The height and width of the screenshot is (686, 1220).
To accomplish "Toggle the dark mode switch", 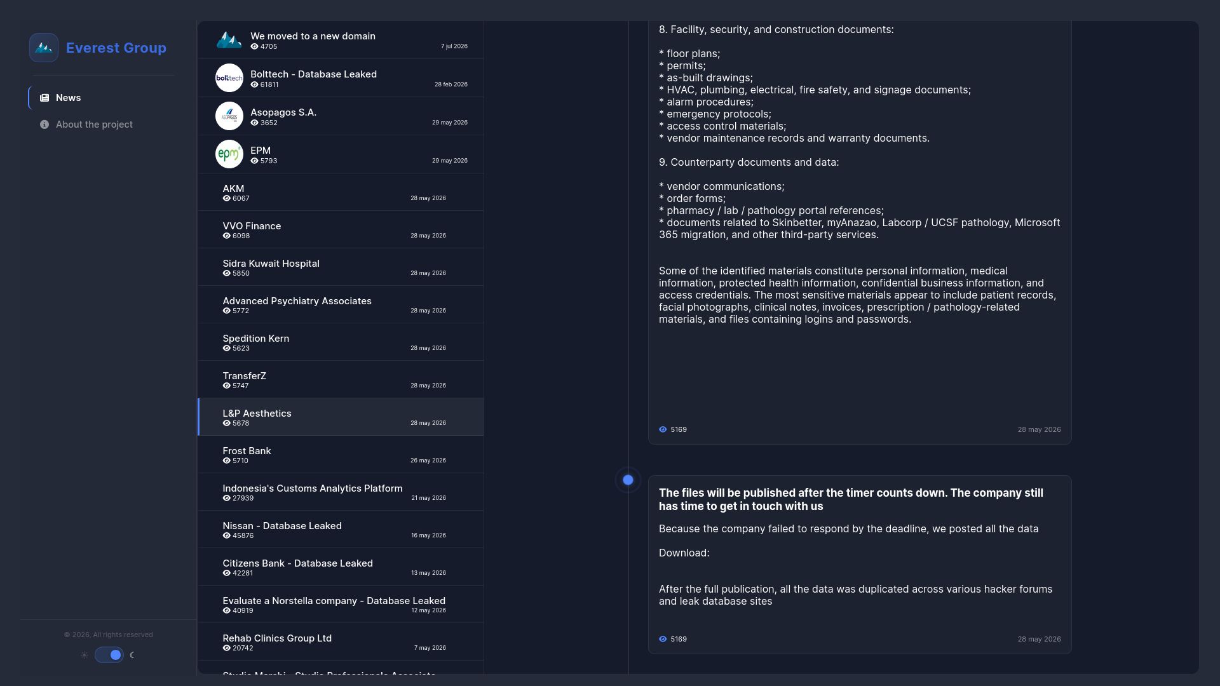I will tap(109, 655).
